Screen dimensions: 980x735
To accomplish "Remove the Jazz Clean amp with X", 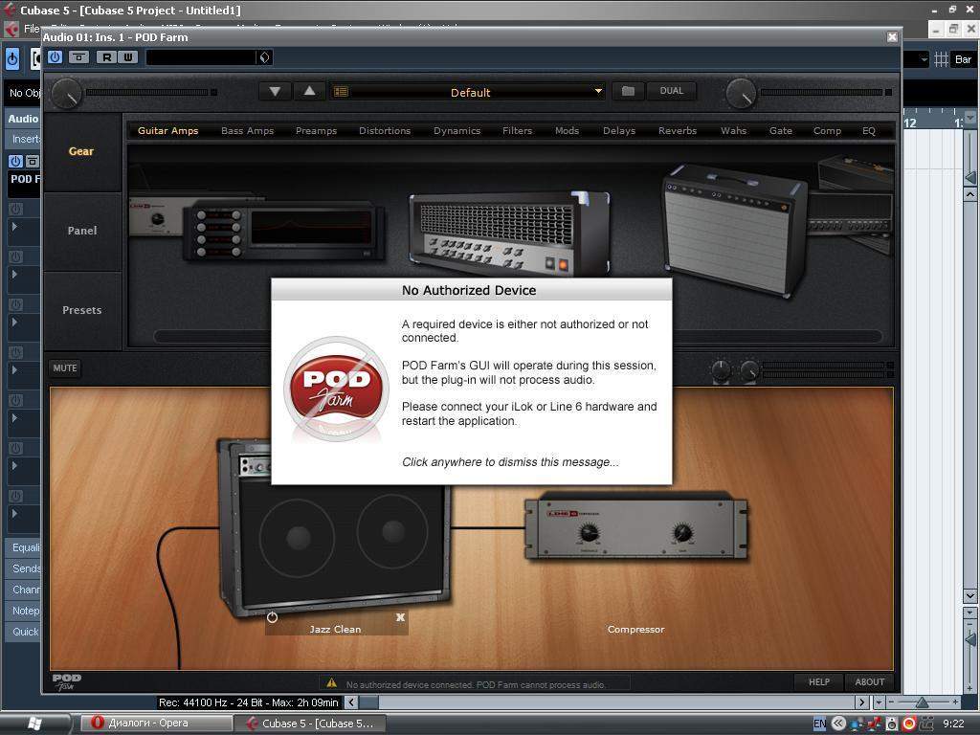I will click(x=400, y=617).
